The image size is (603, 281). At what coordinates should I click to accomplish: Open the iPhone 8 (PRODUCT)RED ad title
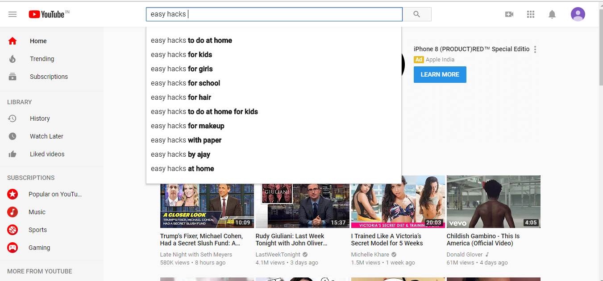click(472, 49)
